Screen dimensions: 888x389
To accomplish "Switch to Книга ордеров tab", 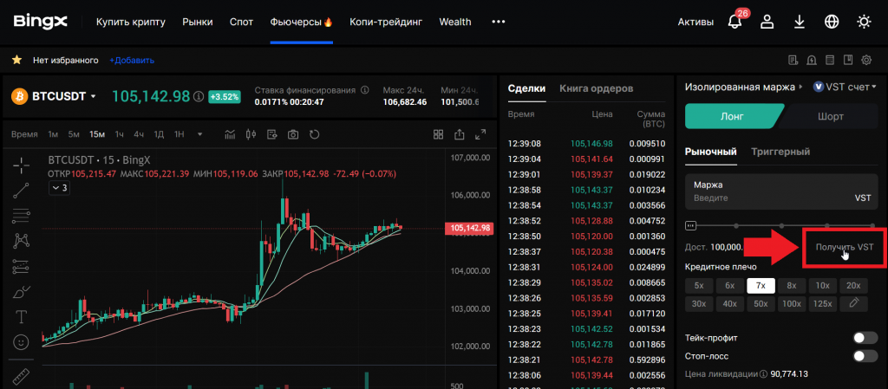I will [596, 88].
